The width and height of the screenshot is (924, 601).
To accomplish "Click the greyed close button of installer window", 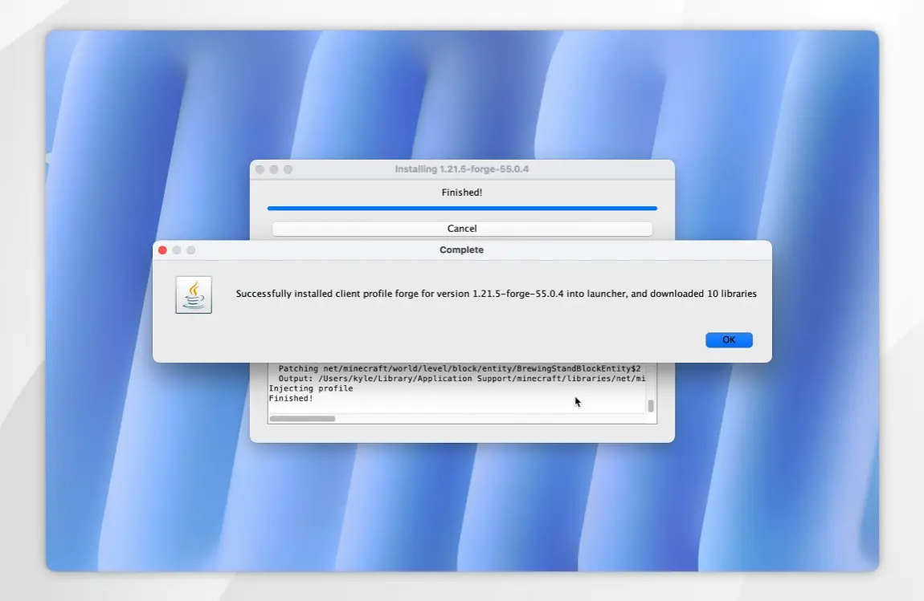I will click(x=260, y=169).
